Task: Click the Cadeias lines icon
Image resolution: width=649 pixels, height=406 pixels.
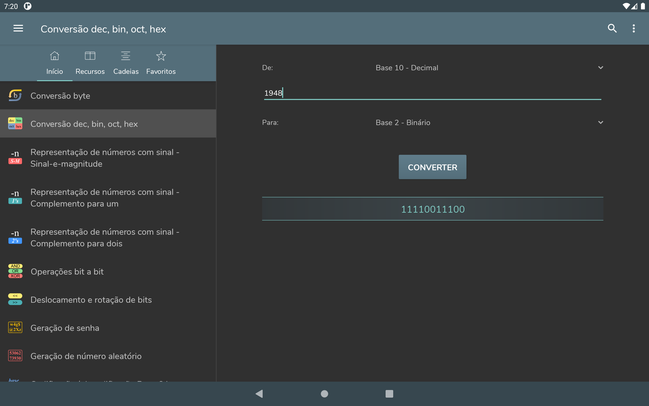Action: click(x=126, y=56)
